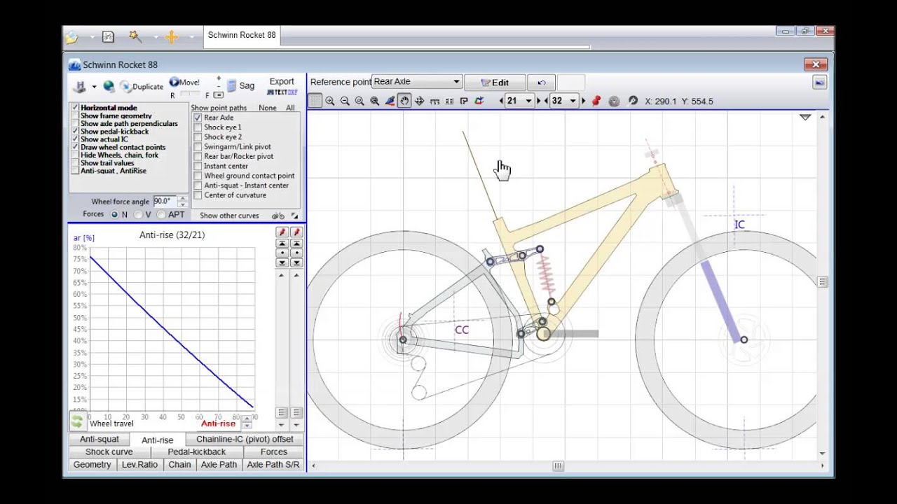Switch to Chainline-IC (pivot) offset tab
Screen dimensions: 897x504
pos(245,440)
